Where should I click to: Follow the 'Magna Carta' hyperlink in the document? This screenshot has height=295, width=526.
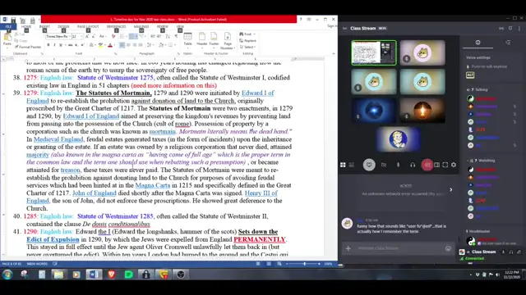pyautogui.click(x=153, y=185)
